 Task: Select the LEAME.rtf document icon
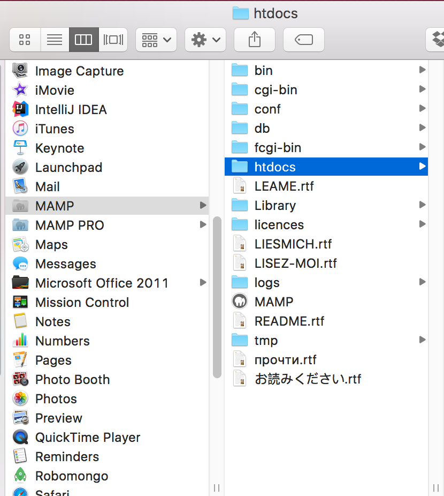(240, 186)
